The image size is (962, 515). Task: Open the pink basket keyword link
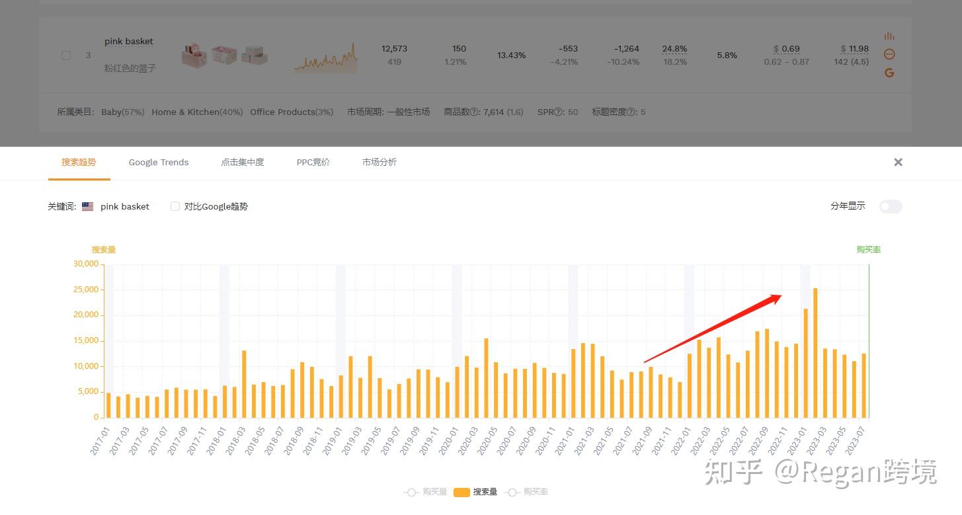pyautogui.click(x=129, y=41)
